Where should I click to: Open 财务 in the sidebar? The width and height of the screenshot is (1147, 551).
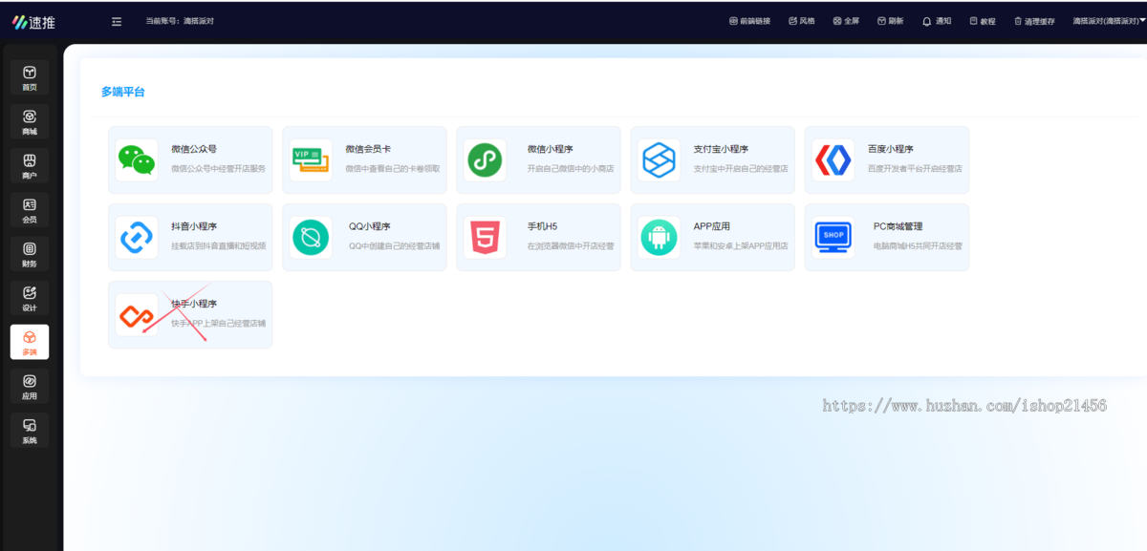[x=30, y=254]
